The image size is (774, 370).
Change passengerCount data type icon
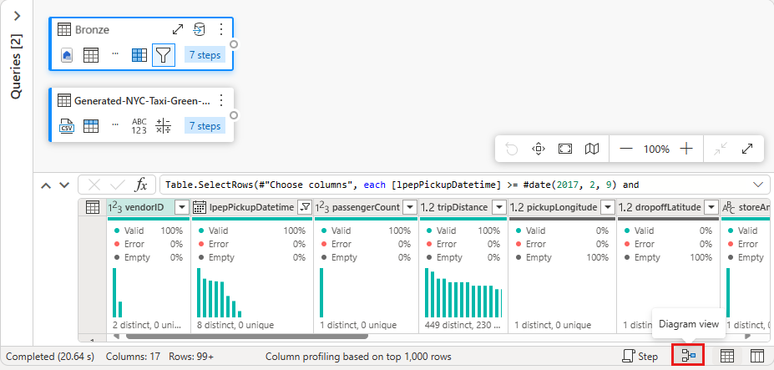click(322, 207)
